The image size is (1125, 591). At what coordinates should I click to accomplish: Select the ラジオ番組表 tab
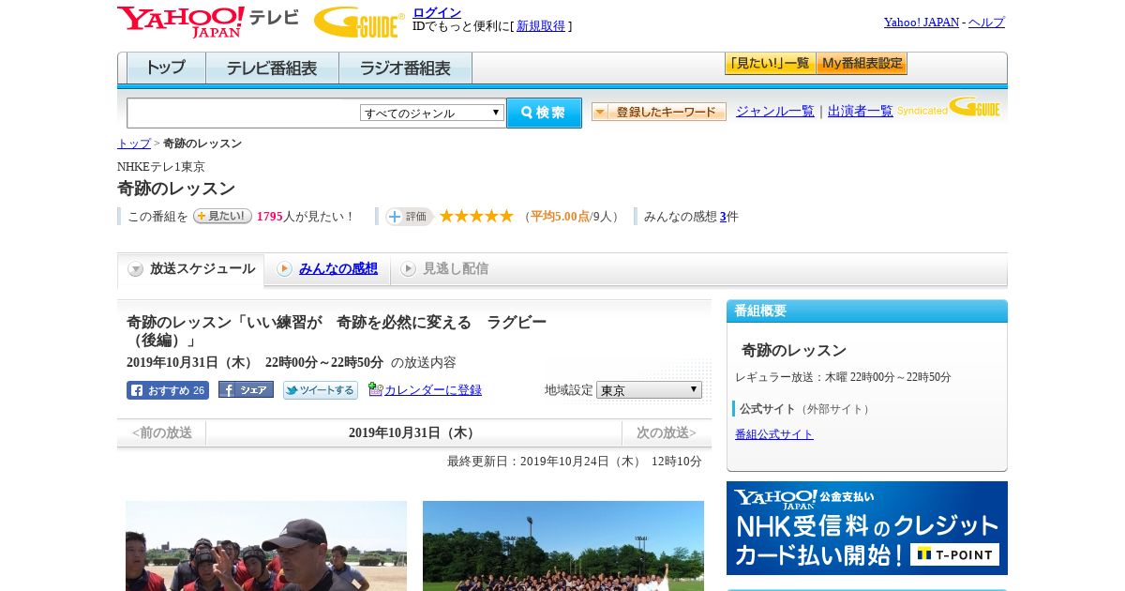click(405, 68)
